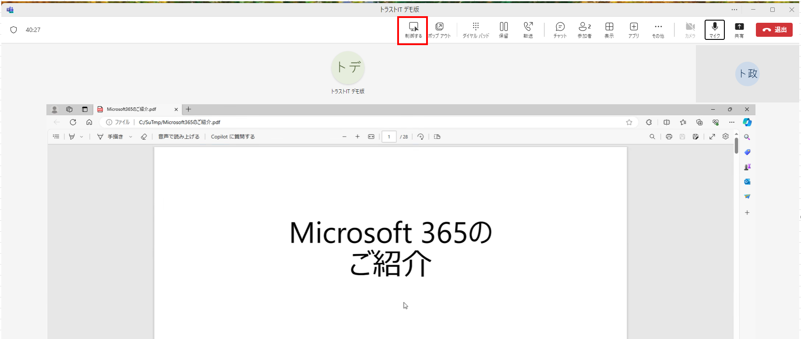
Task: Click the 転送 transfer call icon
Action: (528, 30)
